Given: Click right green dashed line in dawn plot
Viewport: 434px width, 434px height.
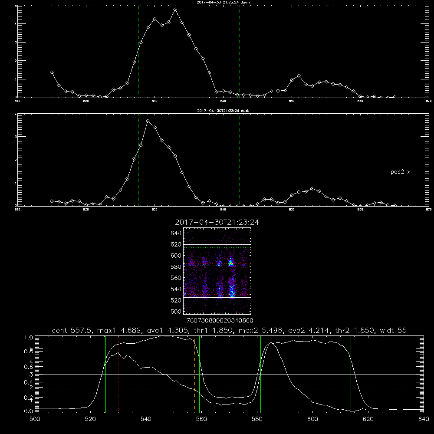Looking at the screenshot, I should (x=240, y=51).
